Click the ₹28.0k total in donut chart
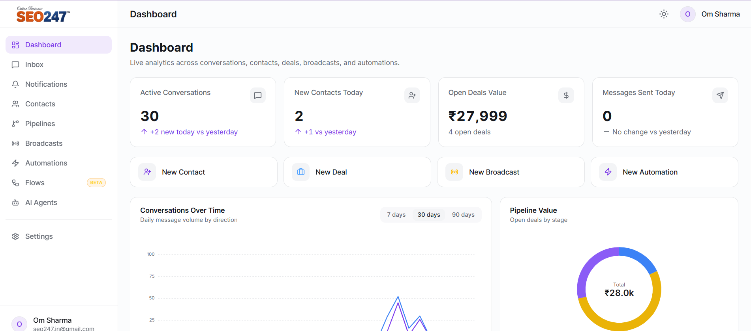 click(619, 293)
